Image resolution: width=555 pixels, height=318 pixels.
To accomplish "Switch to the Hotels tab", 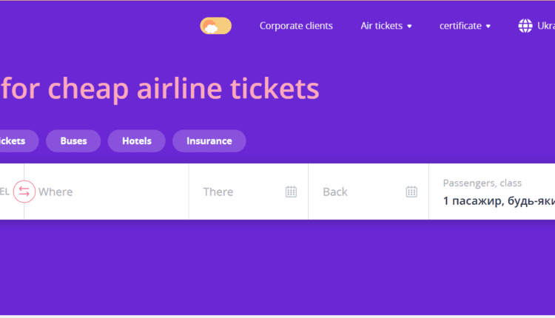I will (x=136, y=141).
